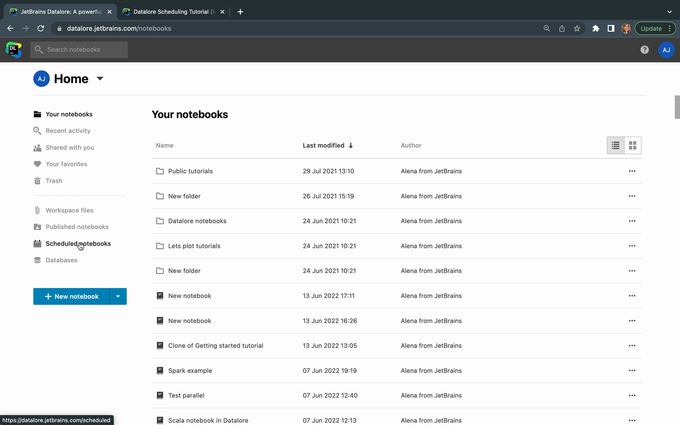
Task: Open Scheduled notebooks in sidebar
Action: 78,244
